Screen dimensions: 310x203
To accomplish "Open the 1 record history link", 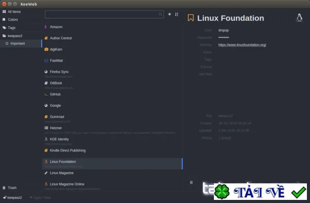I will click(224, 138).
